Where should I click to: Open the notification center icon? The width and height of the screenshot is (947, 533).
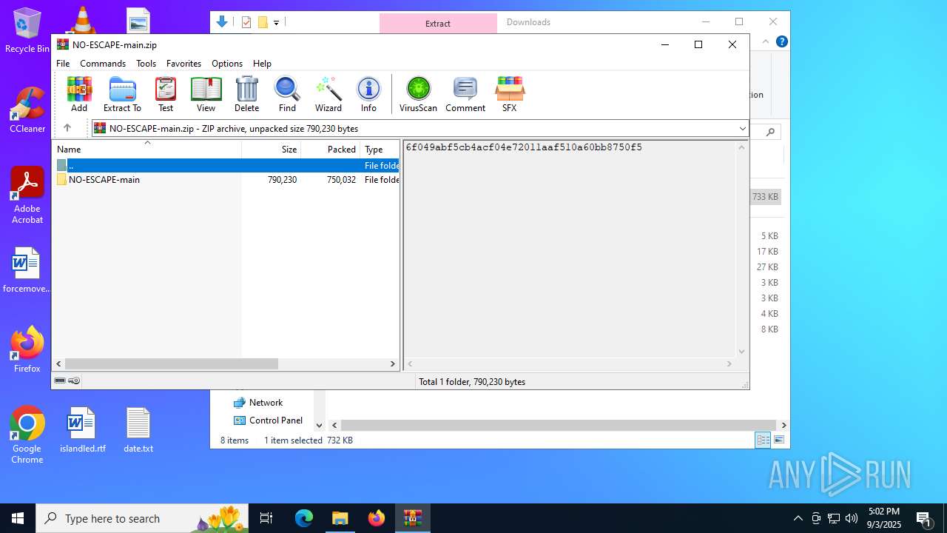pyautogui.click(x=923, y=518)
